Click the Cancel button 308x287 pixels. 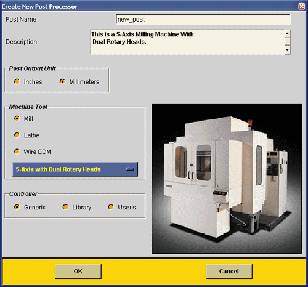[229, 271]
